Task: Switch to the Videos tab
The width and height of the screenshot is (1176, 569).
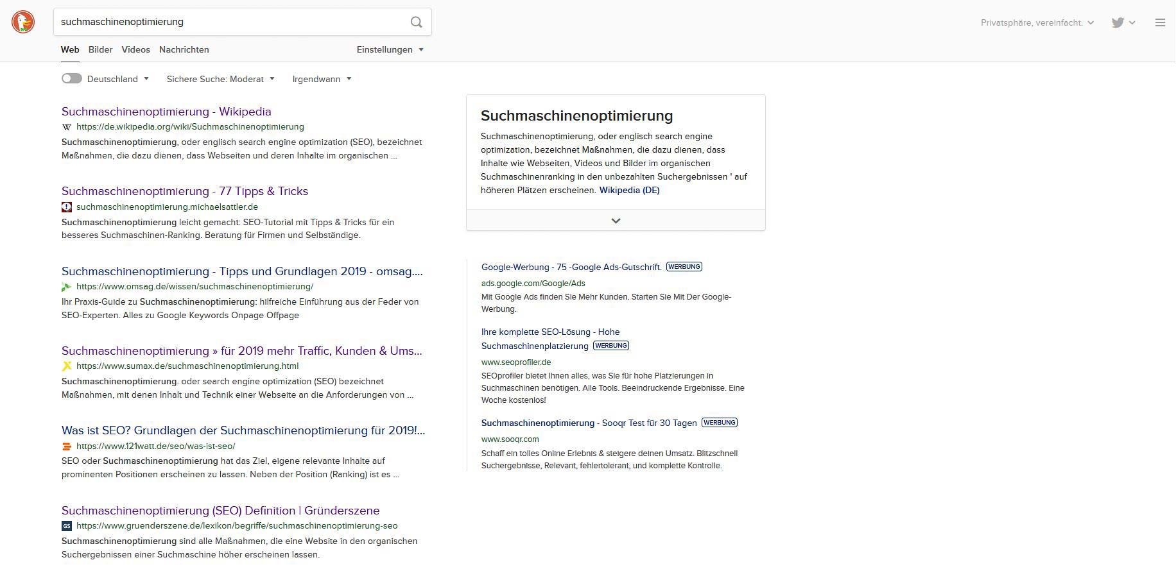Action: pyautogui.click(x=135, y=49)
